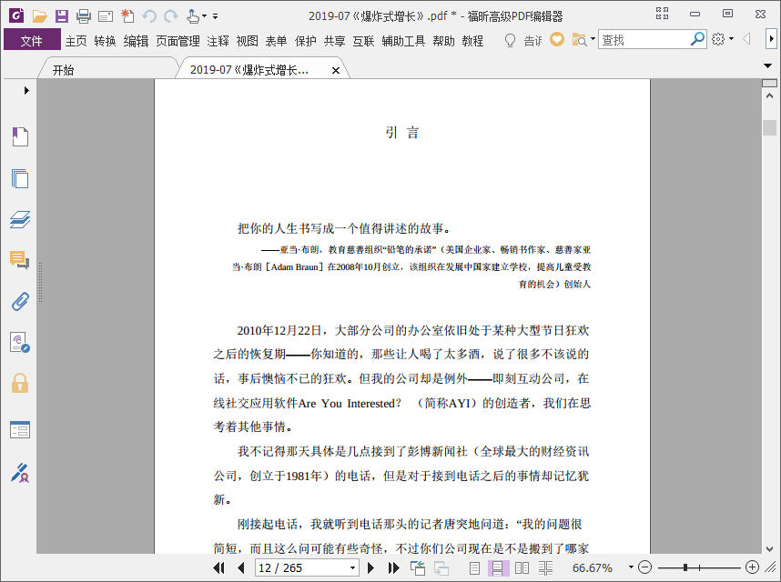Click the folder search icon
Image resolution: width=781 pixels, height=582 pixels.
coord(579,40)
